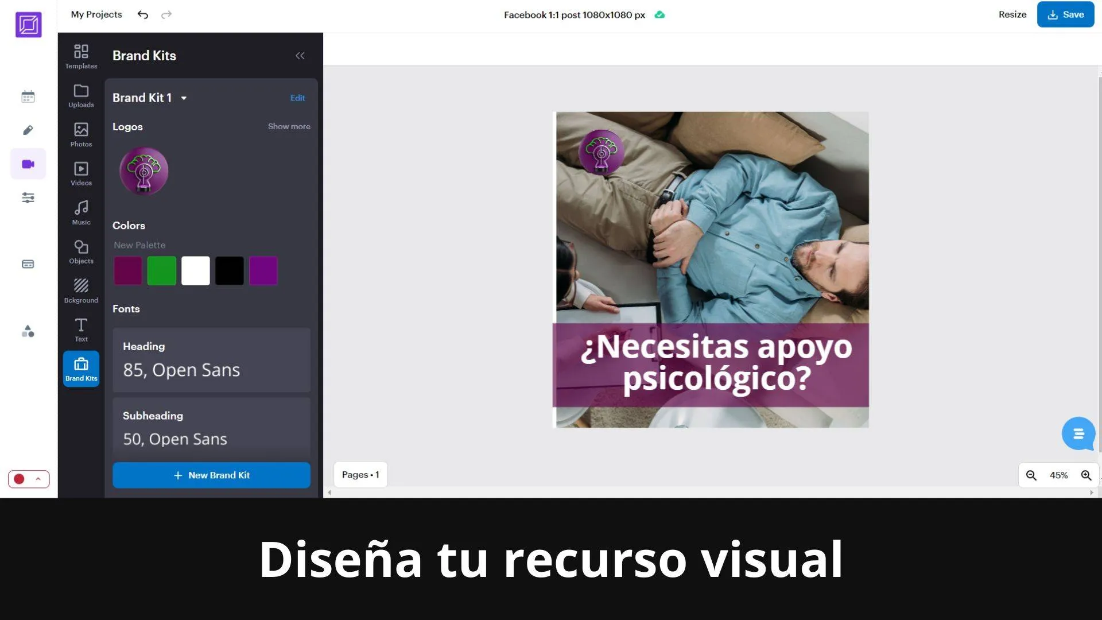The height and width of the screenshot is (620, 1102).
Task: Open My Projects menu
Action: (x=97, y=14)
